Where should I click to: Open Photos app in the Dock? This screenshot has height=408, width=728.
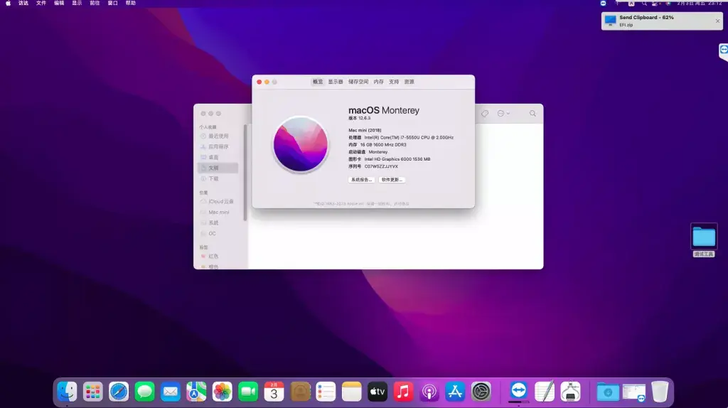[x=223, y=392]
